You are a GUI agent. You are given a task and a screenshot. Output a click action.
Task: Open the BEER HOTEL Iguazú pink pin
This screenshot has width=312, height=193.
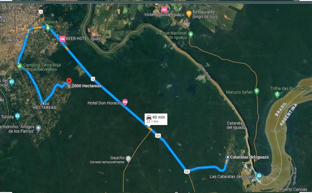62,39
